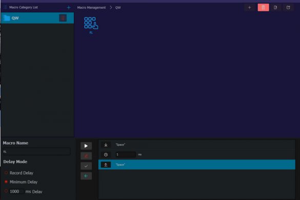
Task: Open Macro Management in the breadcrumb
Action: tap(91, 8)
